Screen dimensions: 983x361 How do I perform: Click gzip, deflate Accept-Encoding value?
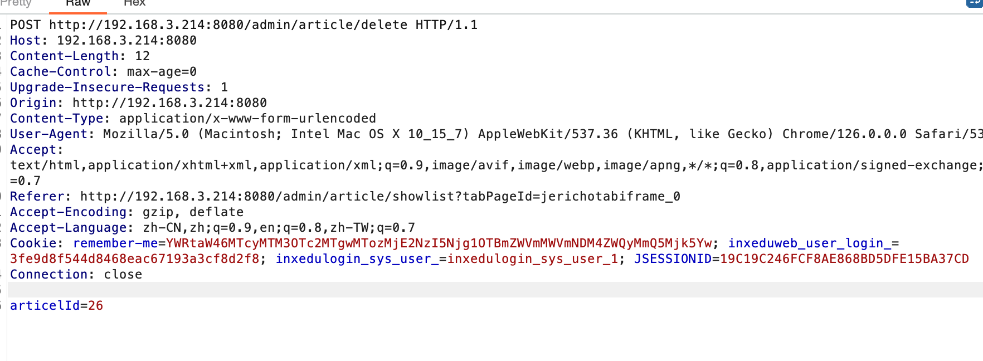tap(193, 212)
